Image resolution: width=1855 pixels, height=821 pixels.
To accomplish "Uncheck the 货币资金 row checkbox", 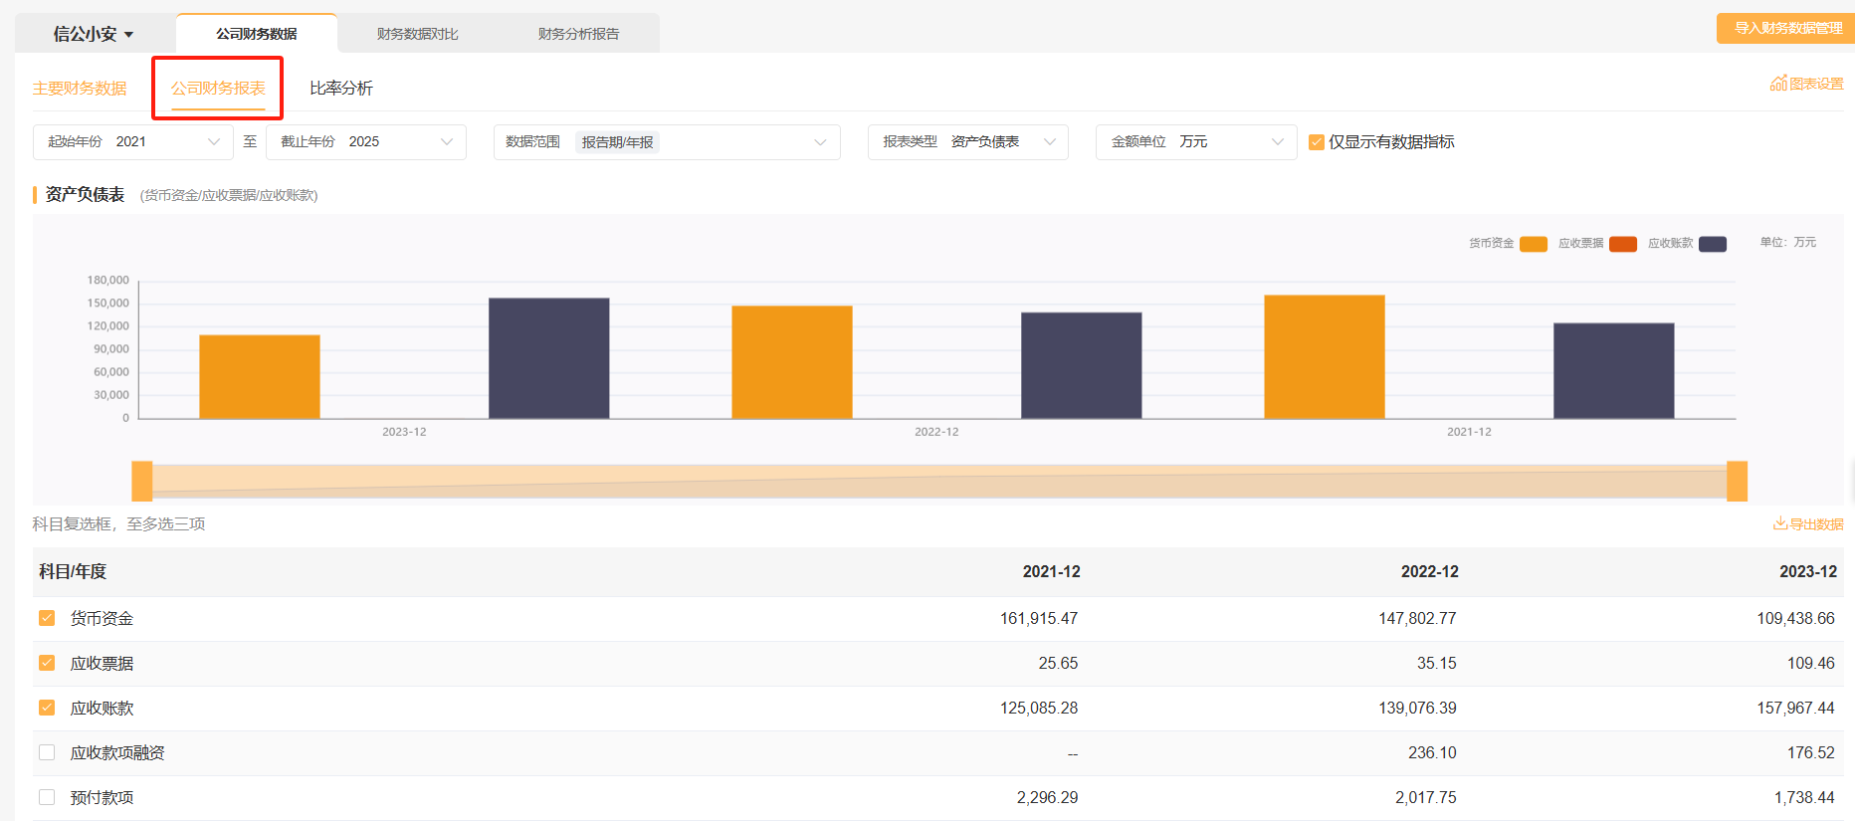I will (47, 618).
